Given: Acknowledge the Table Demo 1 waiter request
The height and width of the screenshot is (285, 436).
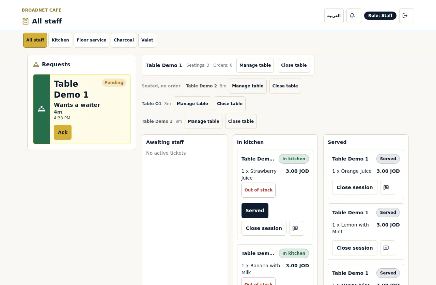Looking at the screenshot, I should pos(63,132).
